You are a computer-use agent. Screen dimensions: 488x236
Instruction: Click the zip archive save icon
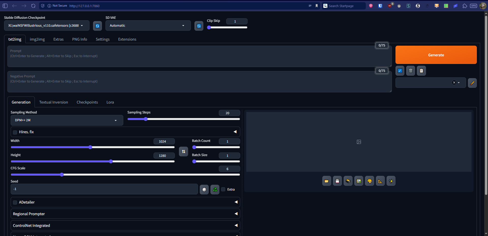point(348,181)
